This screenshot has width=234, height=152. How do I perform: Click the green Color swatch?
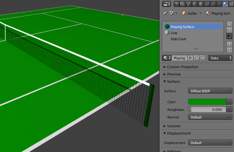[x=207, y=102]
